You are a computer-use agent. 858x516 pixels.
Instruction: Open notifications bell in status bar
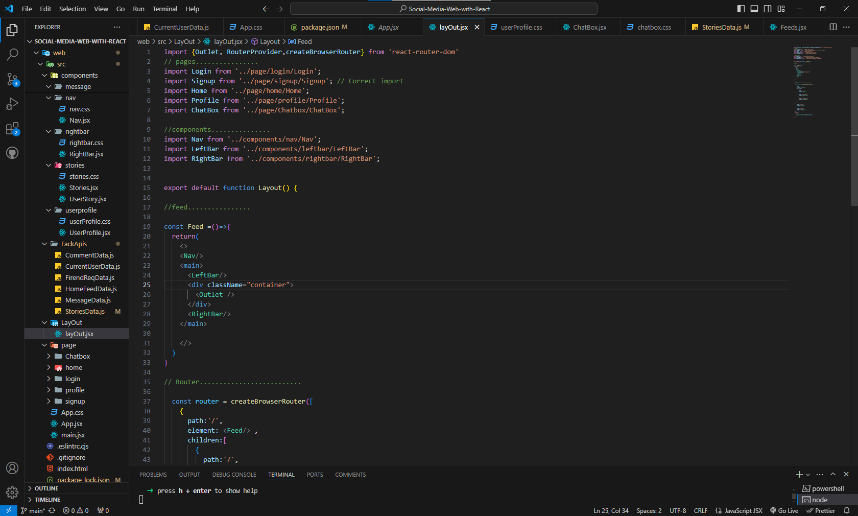tap(847, 510)
